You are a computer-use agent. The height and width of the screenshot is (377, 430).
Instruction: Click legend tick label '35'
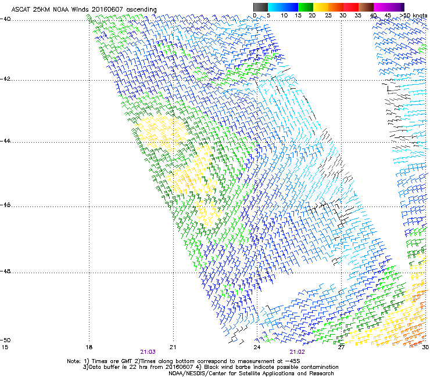(x=358, y=15)
